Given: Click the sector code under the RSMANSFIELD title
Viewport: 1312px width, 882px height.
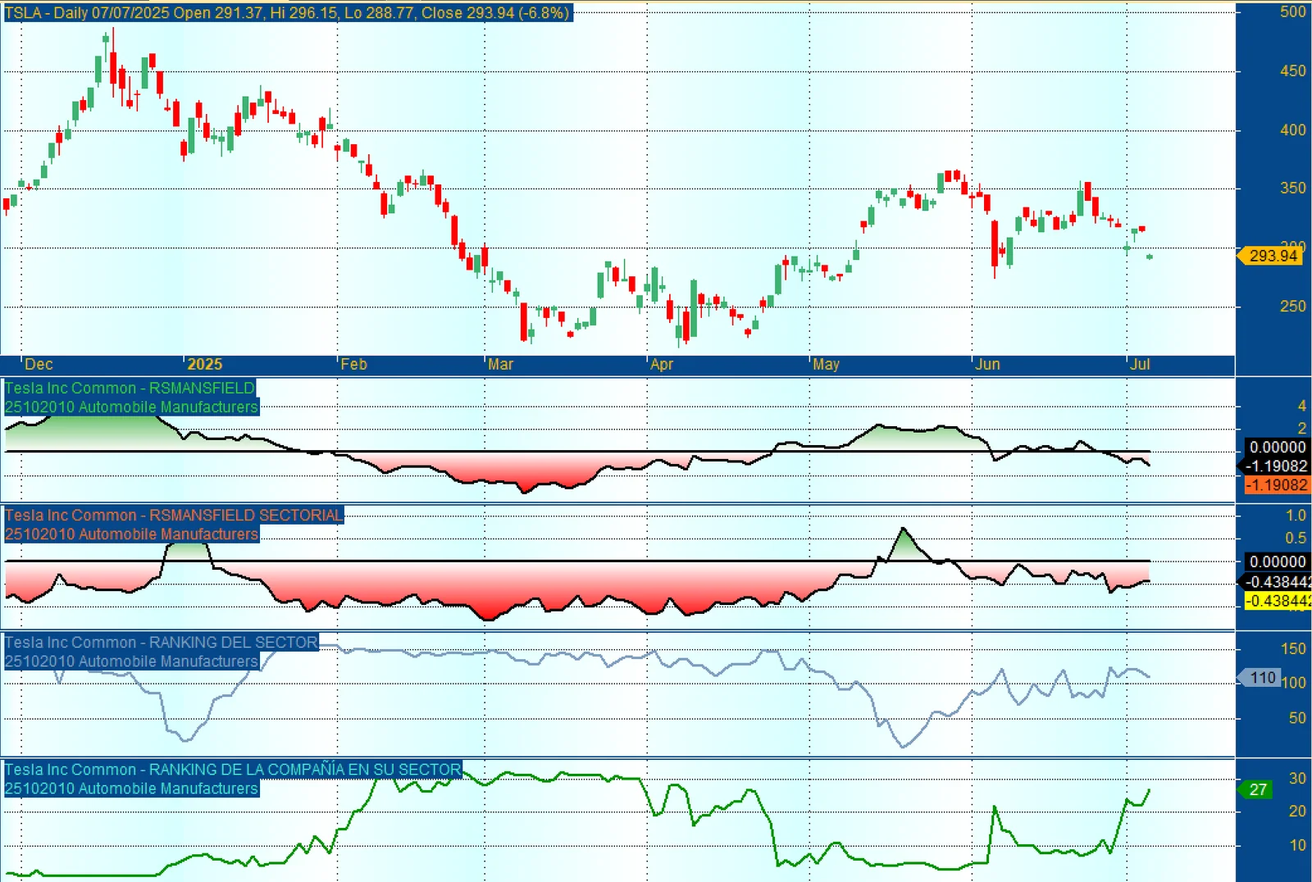Looking at the screenshot, I should (131, 407).
